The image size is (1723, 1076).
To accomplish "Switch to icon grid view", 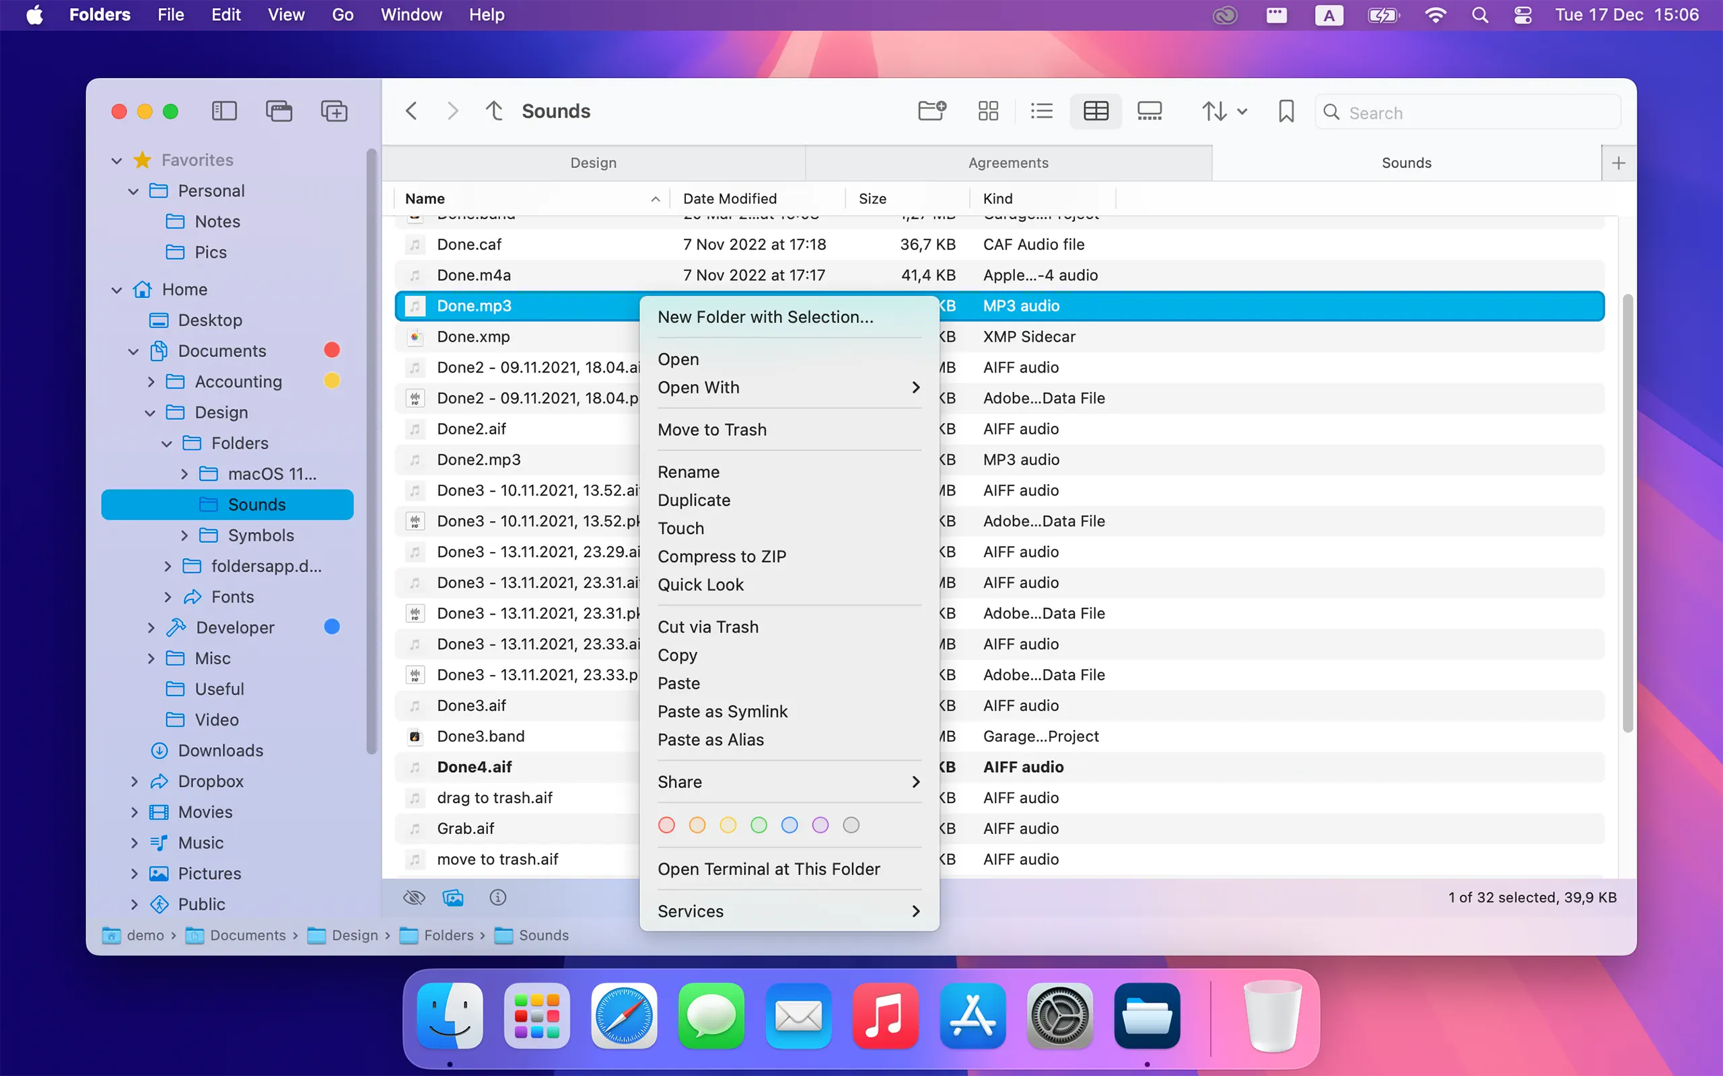I will click(987, 111).
